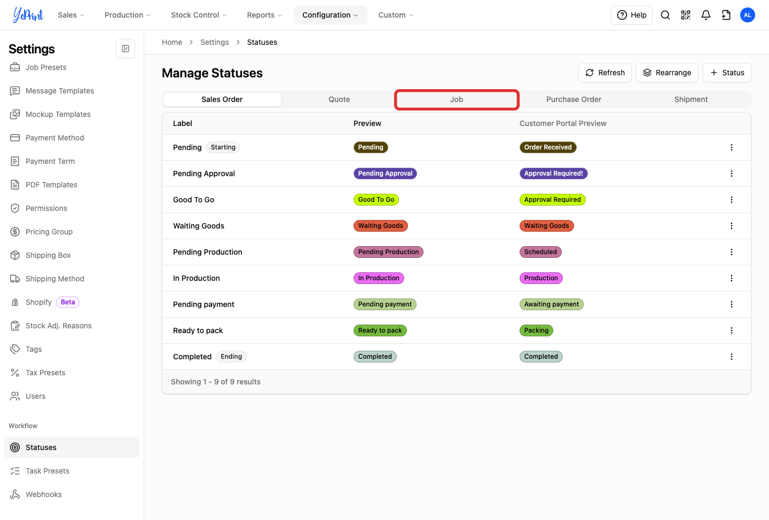Open row actions for Pending status

tap(732, 147)
